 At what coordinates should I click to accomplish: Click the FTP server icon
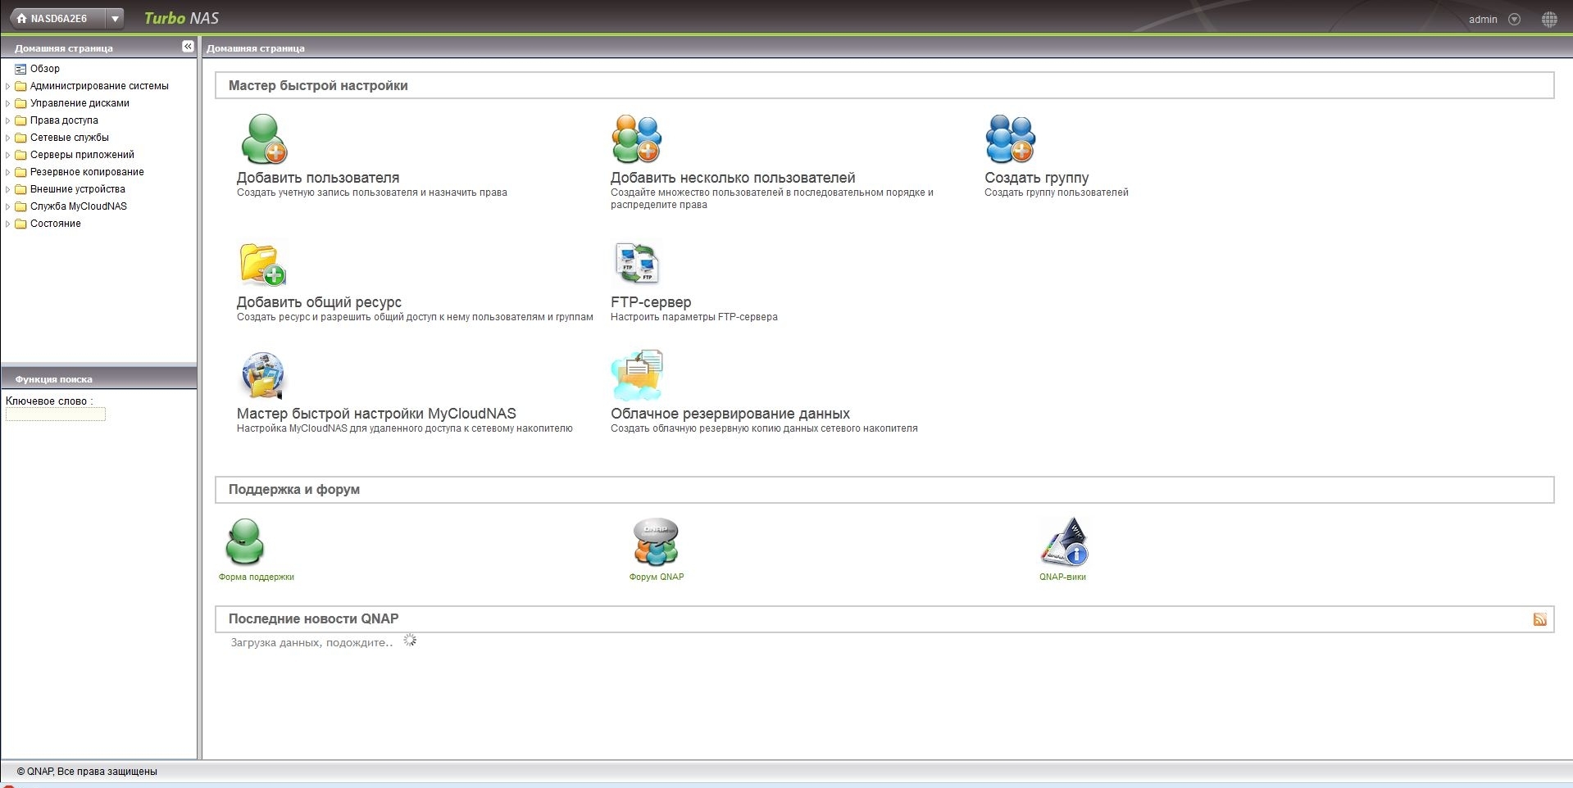click(x=636, y=264)
